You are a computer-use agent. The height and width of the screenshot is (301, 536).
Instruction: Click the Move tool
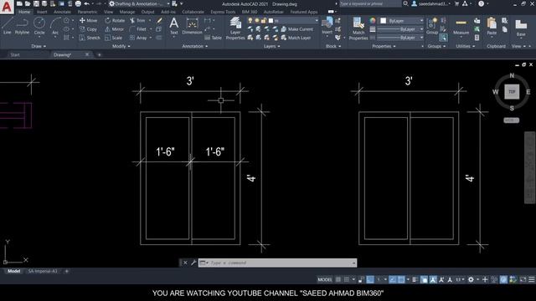coord(88,20)
